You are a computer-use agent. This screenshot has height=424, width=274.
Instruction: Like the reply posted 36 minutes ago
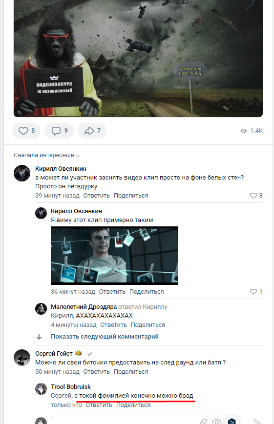256,291
